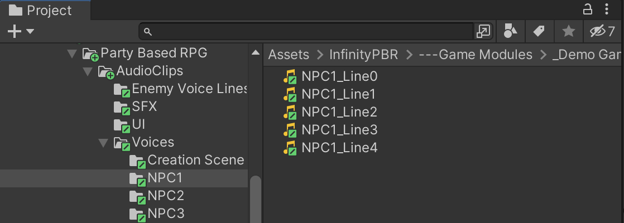Image resolution: width=624 pixels, height=223 pixels.
Task: Click the favorites star icon
Action: pyautogui.click(x=568, y=31)
